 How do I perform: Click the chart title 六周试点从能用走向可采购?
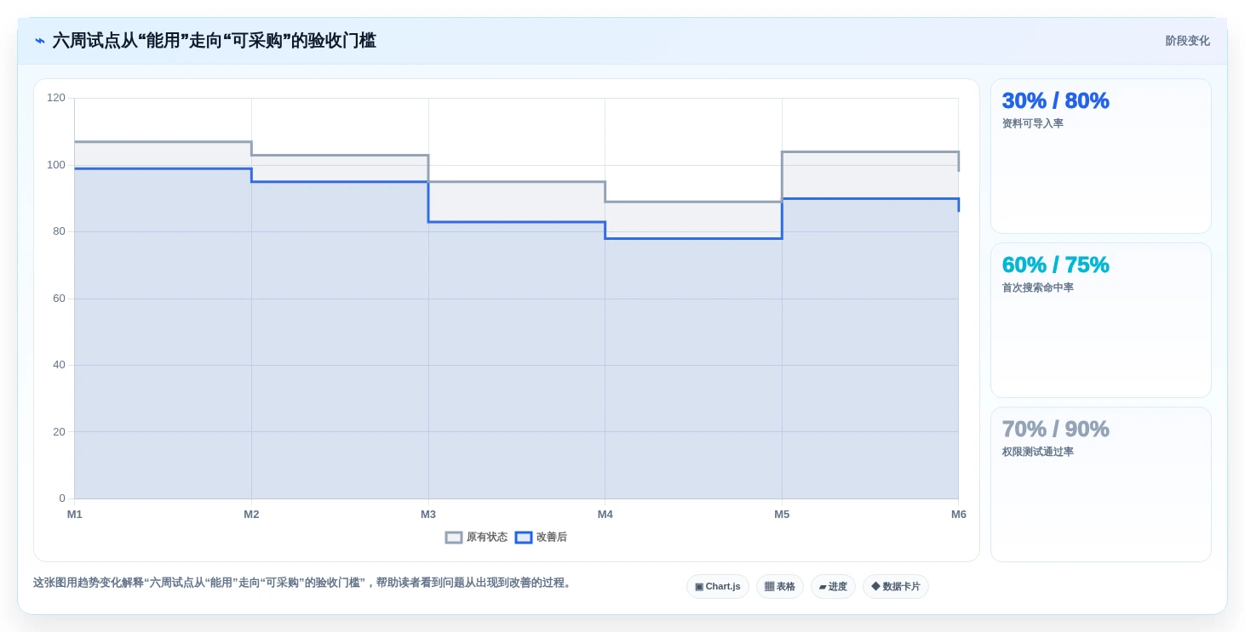214,41
